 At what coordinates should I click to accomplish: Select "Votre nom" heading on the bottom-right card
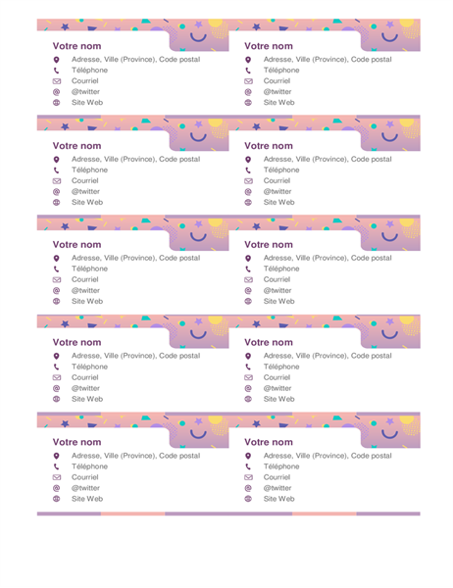269,442
